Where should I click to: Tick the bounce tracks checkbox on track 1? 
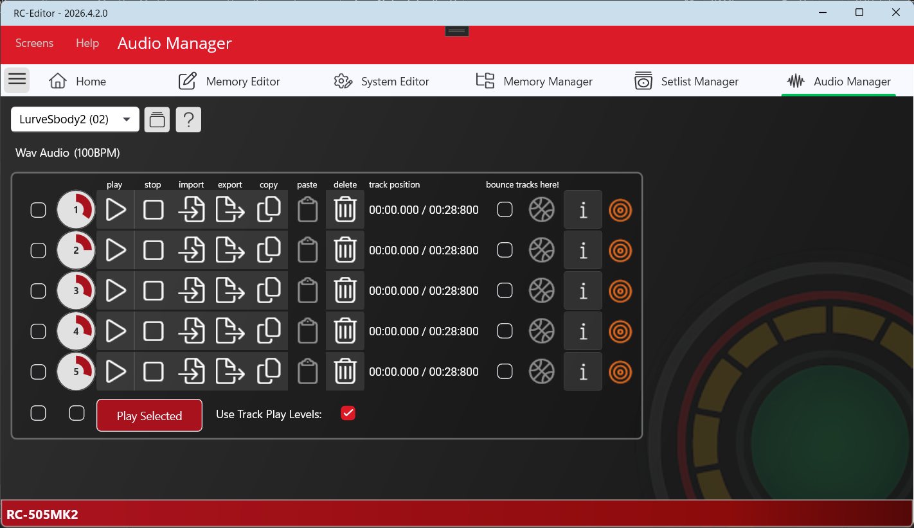505,209
